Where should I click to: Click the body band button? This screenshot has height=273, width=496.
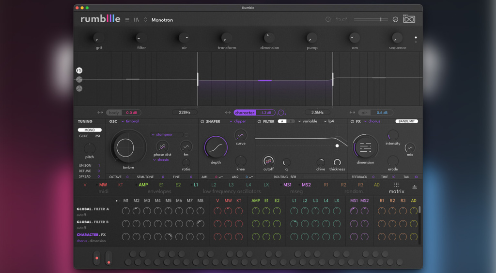click(114, 113)
